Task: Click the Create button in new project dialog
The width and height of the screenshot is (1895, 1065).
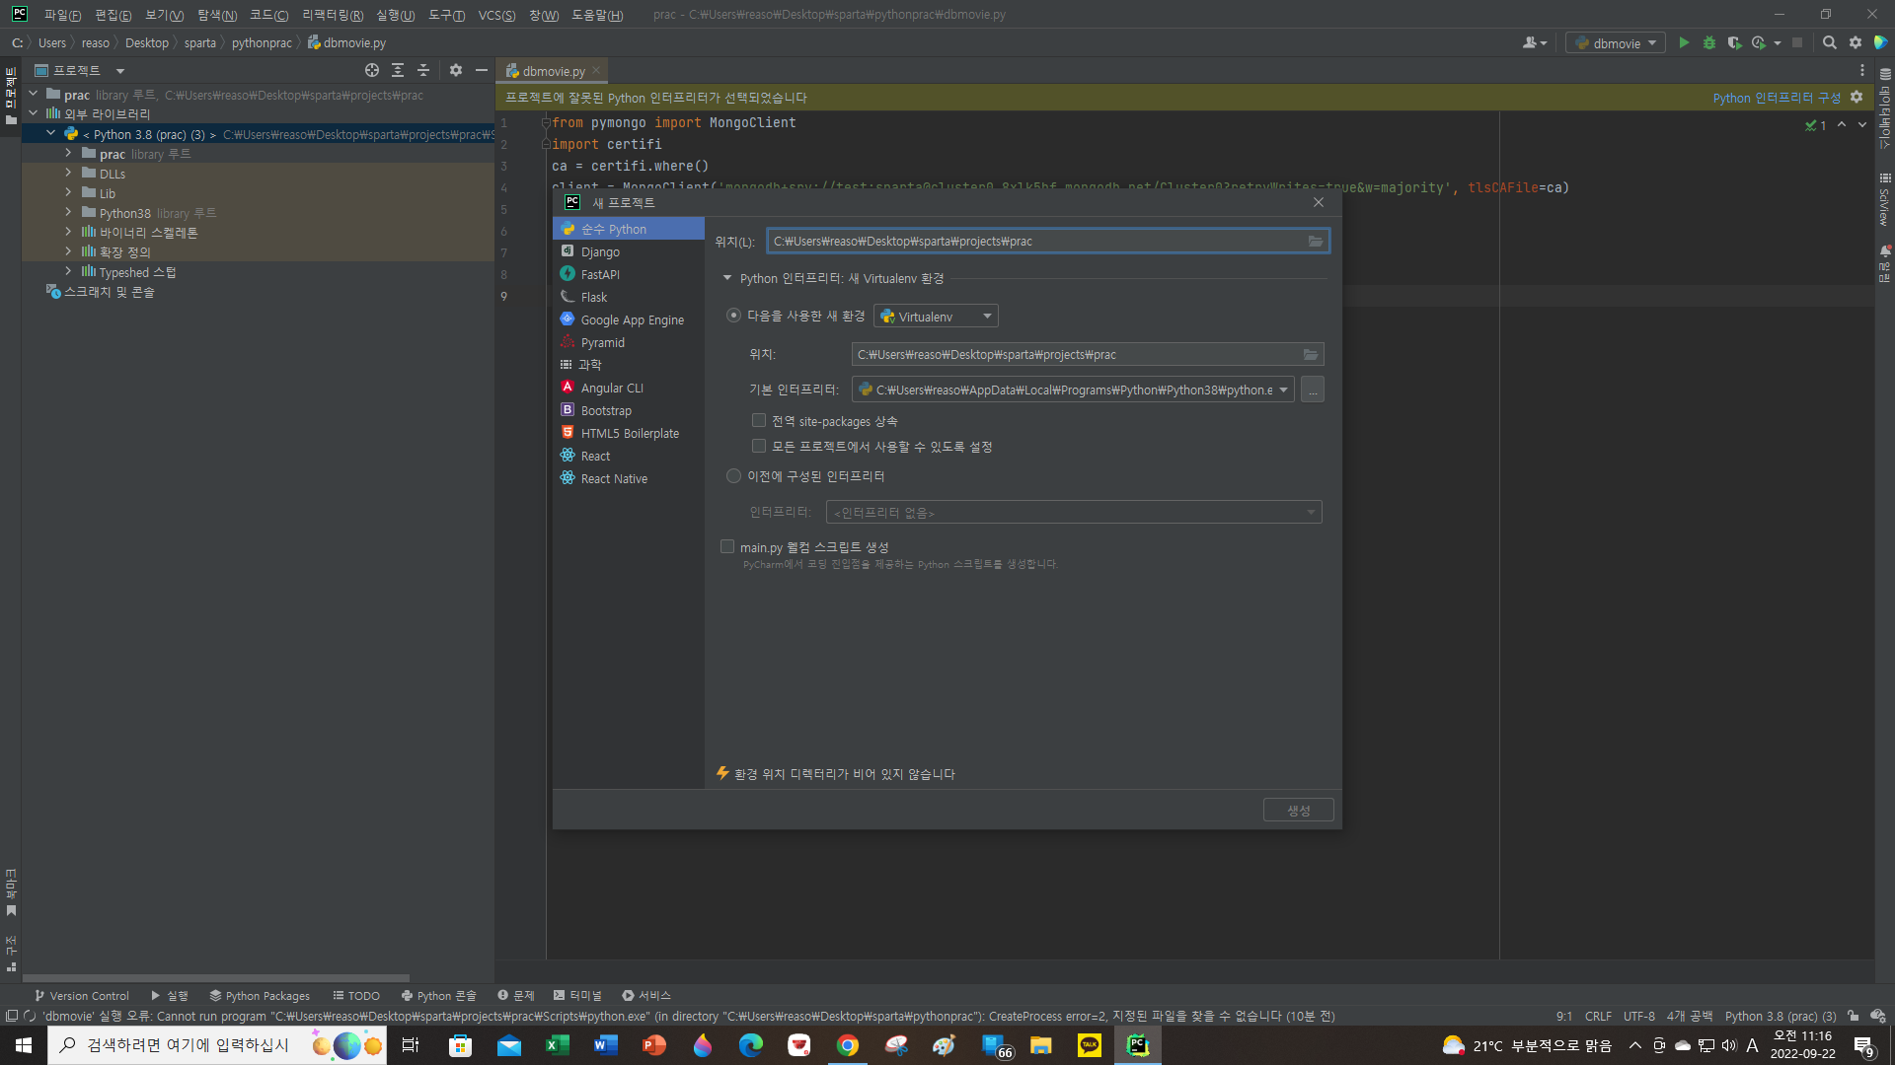Action: coord(1299,810)
